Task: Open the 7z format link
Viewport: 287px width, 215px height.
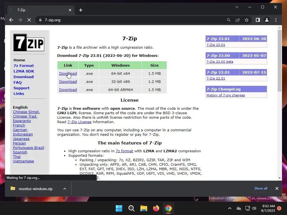Action: [124, 151]
